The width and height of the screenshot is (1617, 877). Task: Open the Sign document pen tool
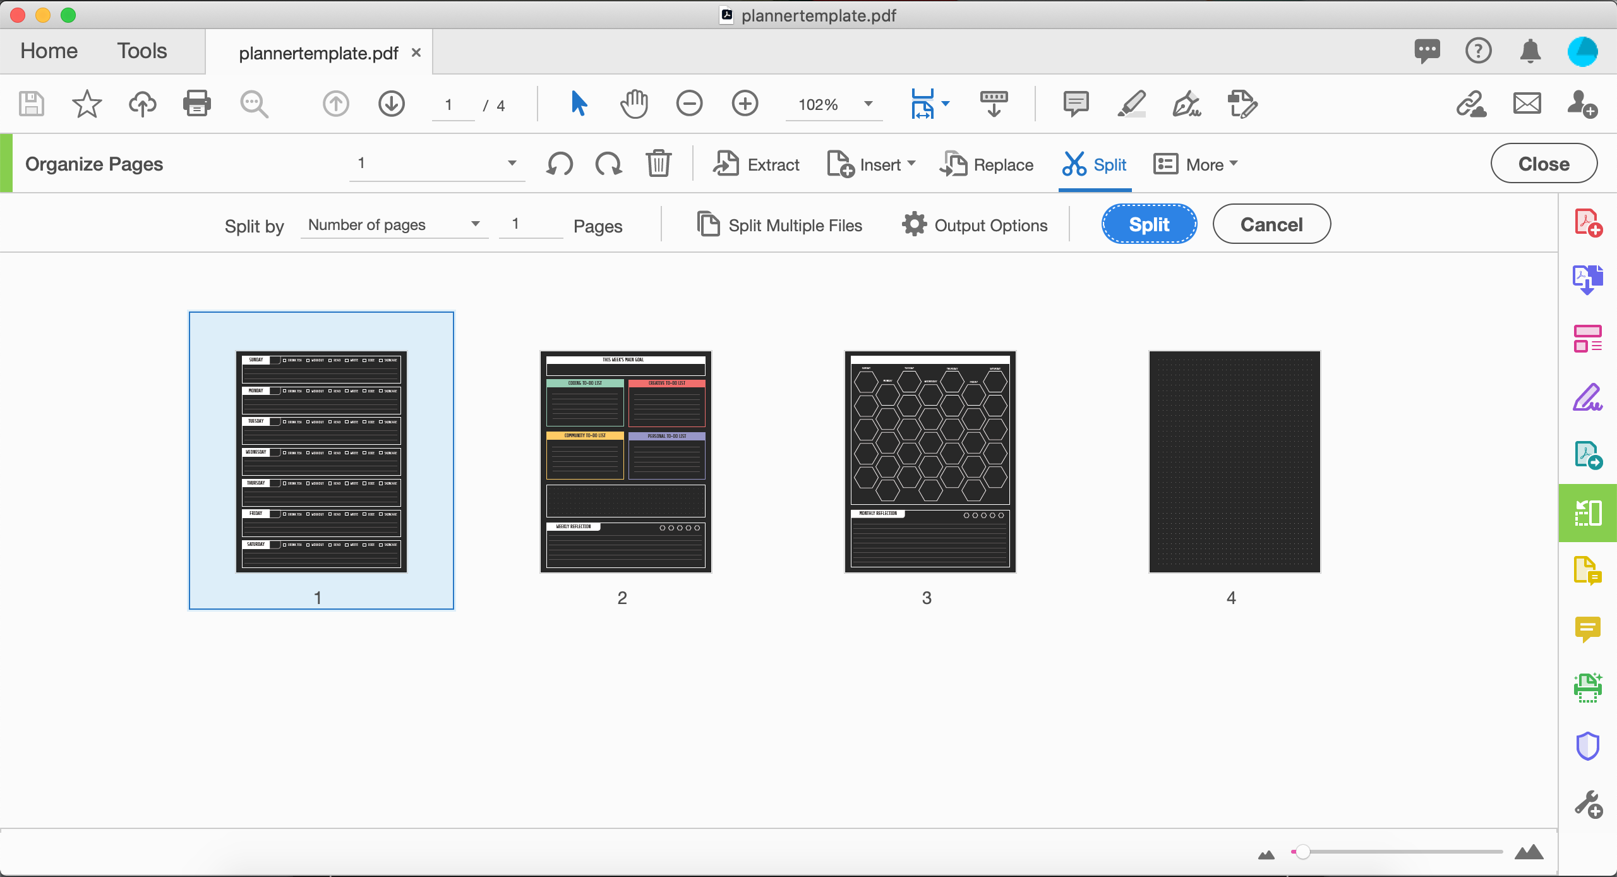click(x=1187, y=104)
